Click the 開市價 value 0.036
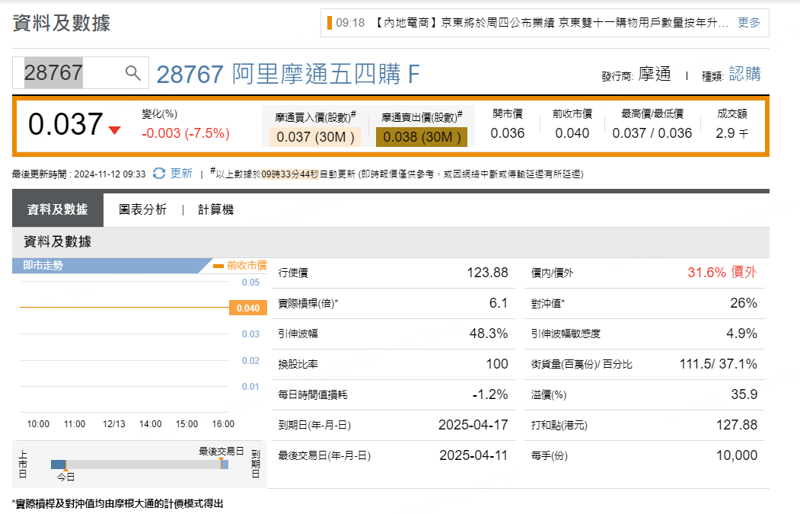Screen dimensions: 800x514 point(507,133)
